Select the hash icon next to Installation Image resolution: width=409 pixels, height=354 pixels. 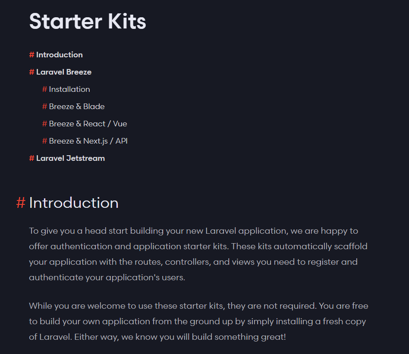[44, 89]
